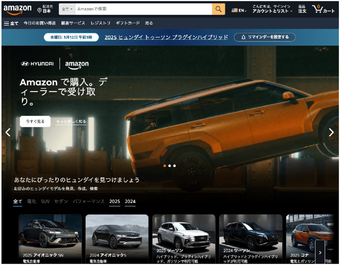
Task: Select the 電化 filter tab
Action: coord(32,202)
